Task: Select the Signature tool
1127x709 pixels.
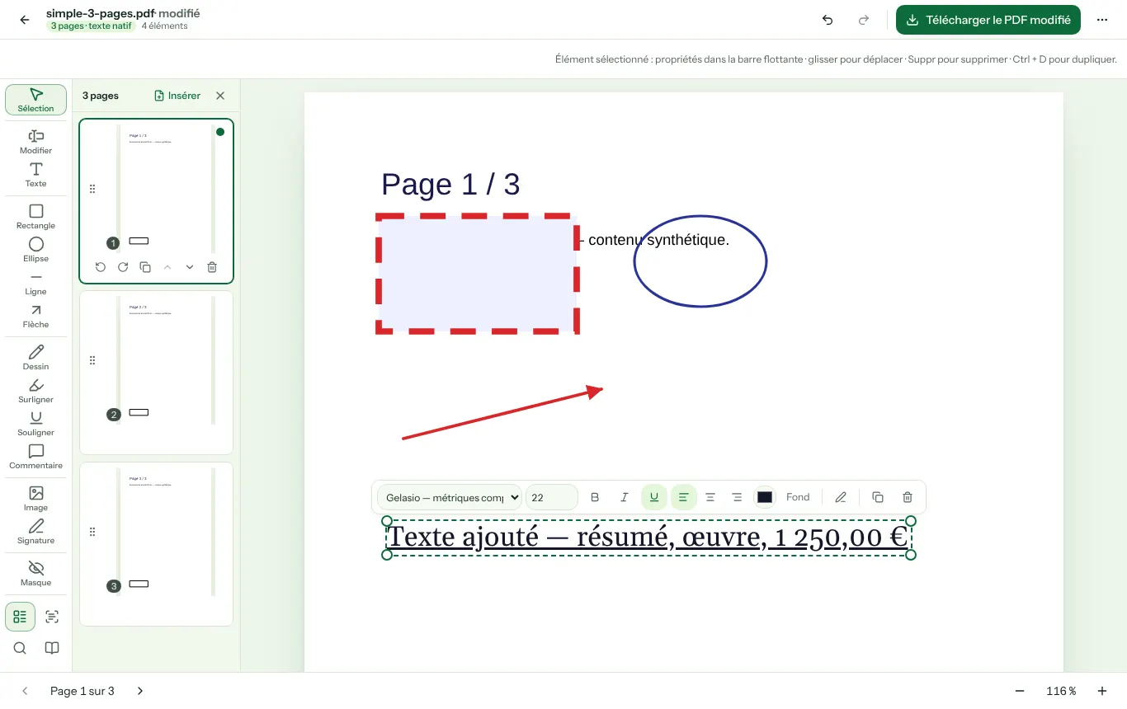Action: 35,532
